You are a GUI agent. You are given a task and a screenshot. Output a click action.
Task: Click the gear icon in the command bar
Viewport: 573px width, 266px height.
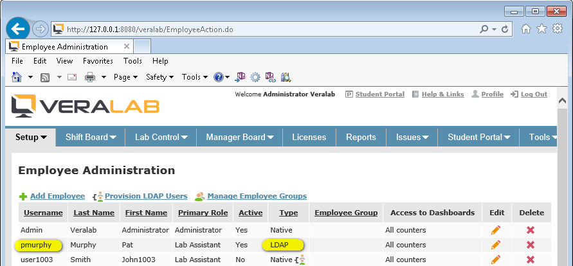[255, 77]
